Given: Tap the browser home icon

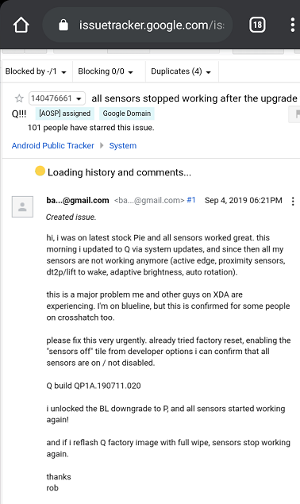Looking at the screenshot, I should point(21,25).
